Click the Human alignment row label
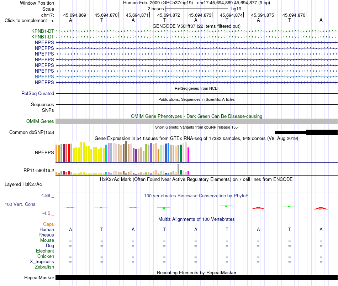The width and height of the screenshot is (338, 286). 47,230
